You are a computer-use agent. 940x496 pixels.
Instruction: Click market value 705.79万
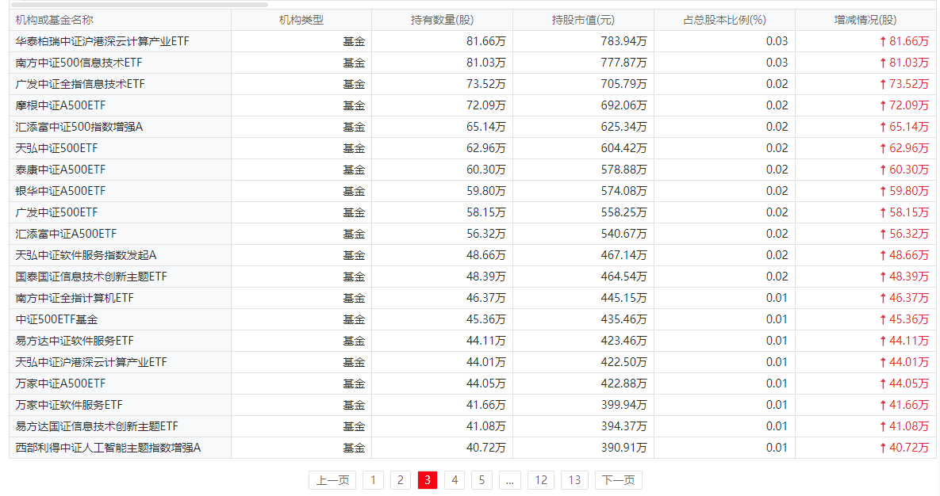point(623,84)
